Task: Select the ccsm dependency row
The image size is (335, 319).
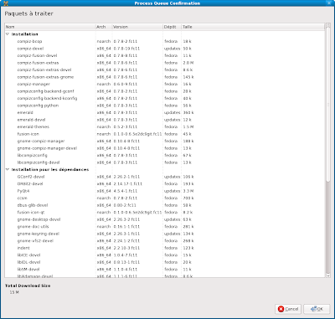Action: (165, 198)
